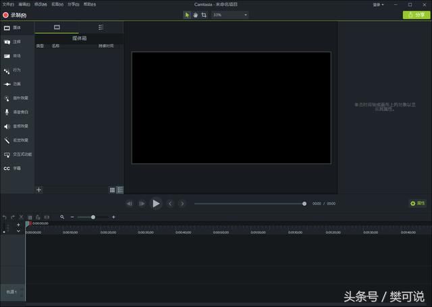Collapse tracks using chevron below add-track plus
432x307 pixels.
click(x=18, y=231)
